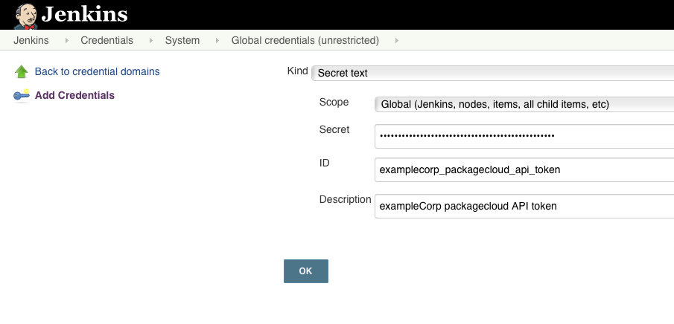674x324 pixels.
Task: Open Back to credential domains link
Action: pos(97,71)
